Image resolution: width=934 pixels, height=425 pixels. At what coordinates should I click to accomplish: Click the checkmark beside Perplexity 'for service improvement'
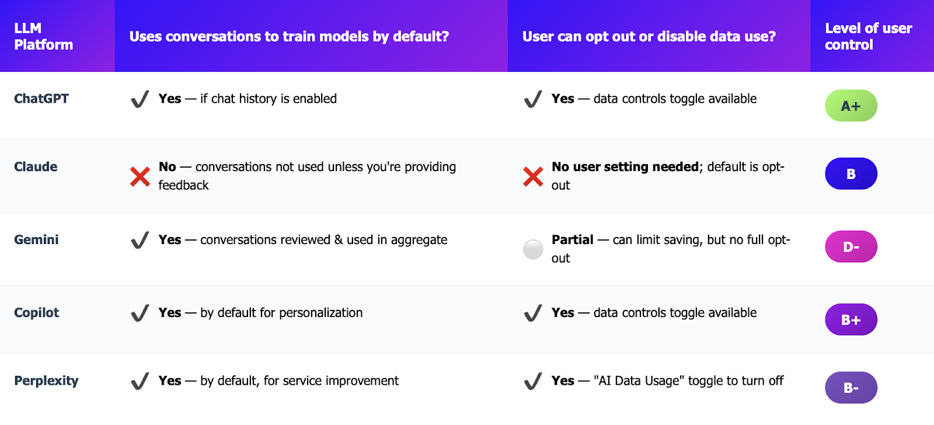click(140, 381)
